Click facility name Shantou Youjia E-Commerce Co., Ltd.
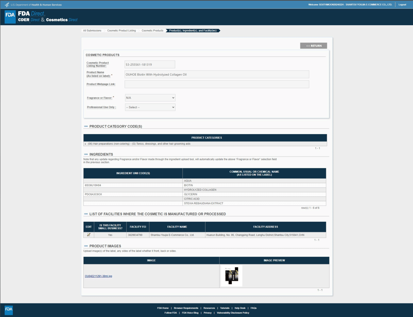The image size is (413, 317). (172, 235)
